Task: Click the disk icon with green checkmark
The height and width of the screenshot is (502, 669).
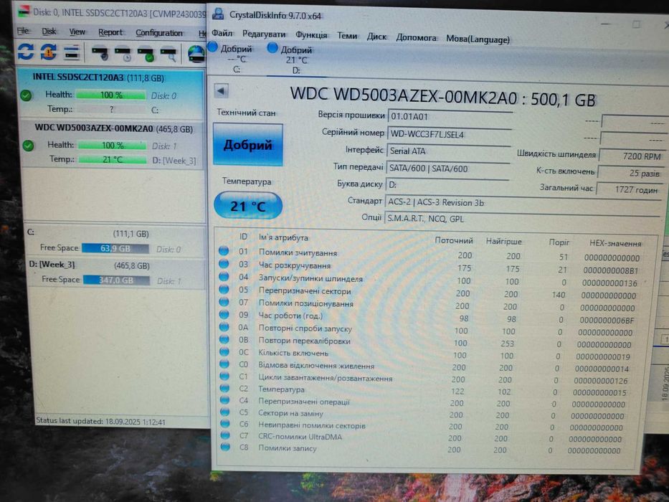Action: tap(146, 55)
